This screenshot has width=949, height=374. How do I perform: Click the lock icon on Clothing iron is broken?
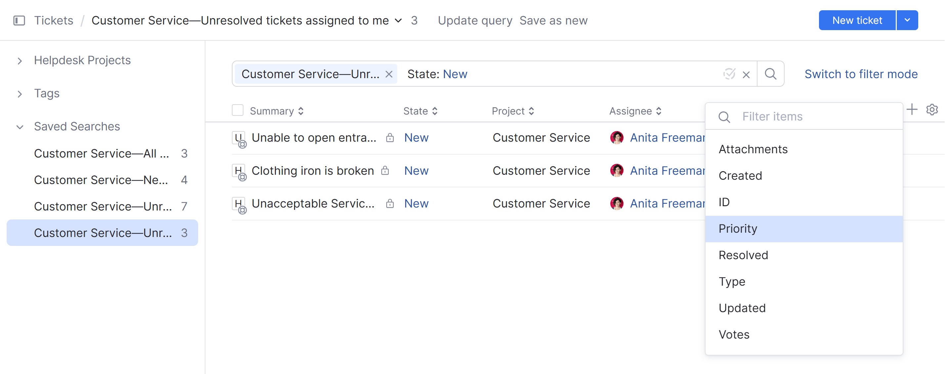[386, 170]
